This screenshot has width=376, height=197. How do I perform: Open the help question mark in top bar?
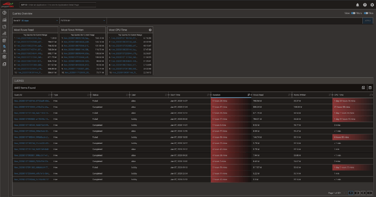(365, 5)
